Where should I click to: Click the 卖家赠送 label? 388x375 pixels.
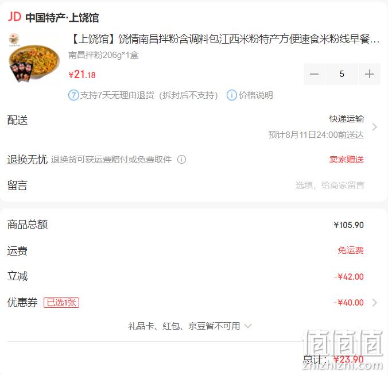click(x=347, y=160)
